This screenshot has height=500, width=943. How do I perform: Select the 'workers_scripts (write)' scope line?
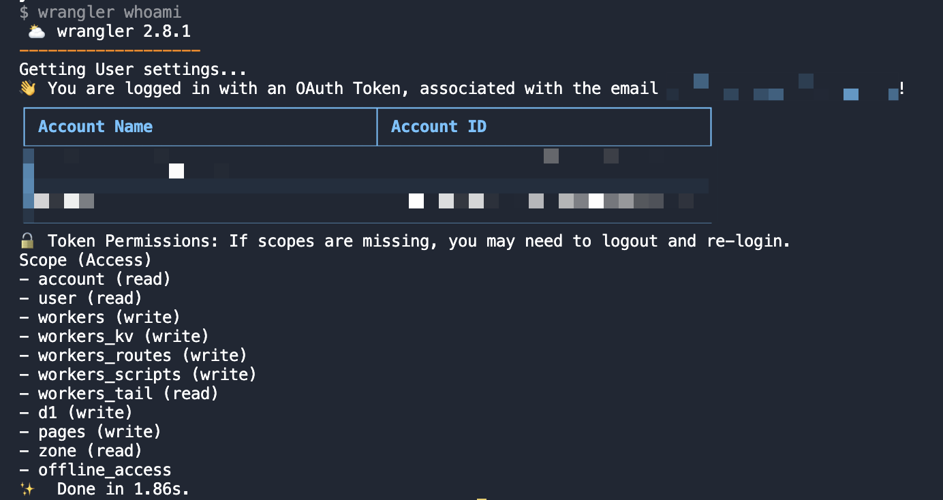147,375
